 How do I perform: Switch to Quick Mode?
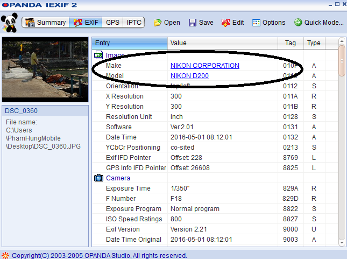(x=319, y=23)
